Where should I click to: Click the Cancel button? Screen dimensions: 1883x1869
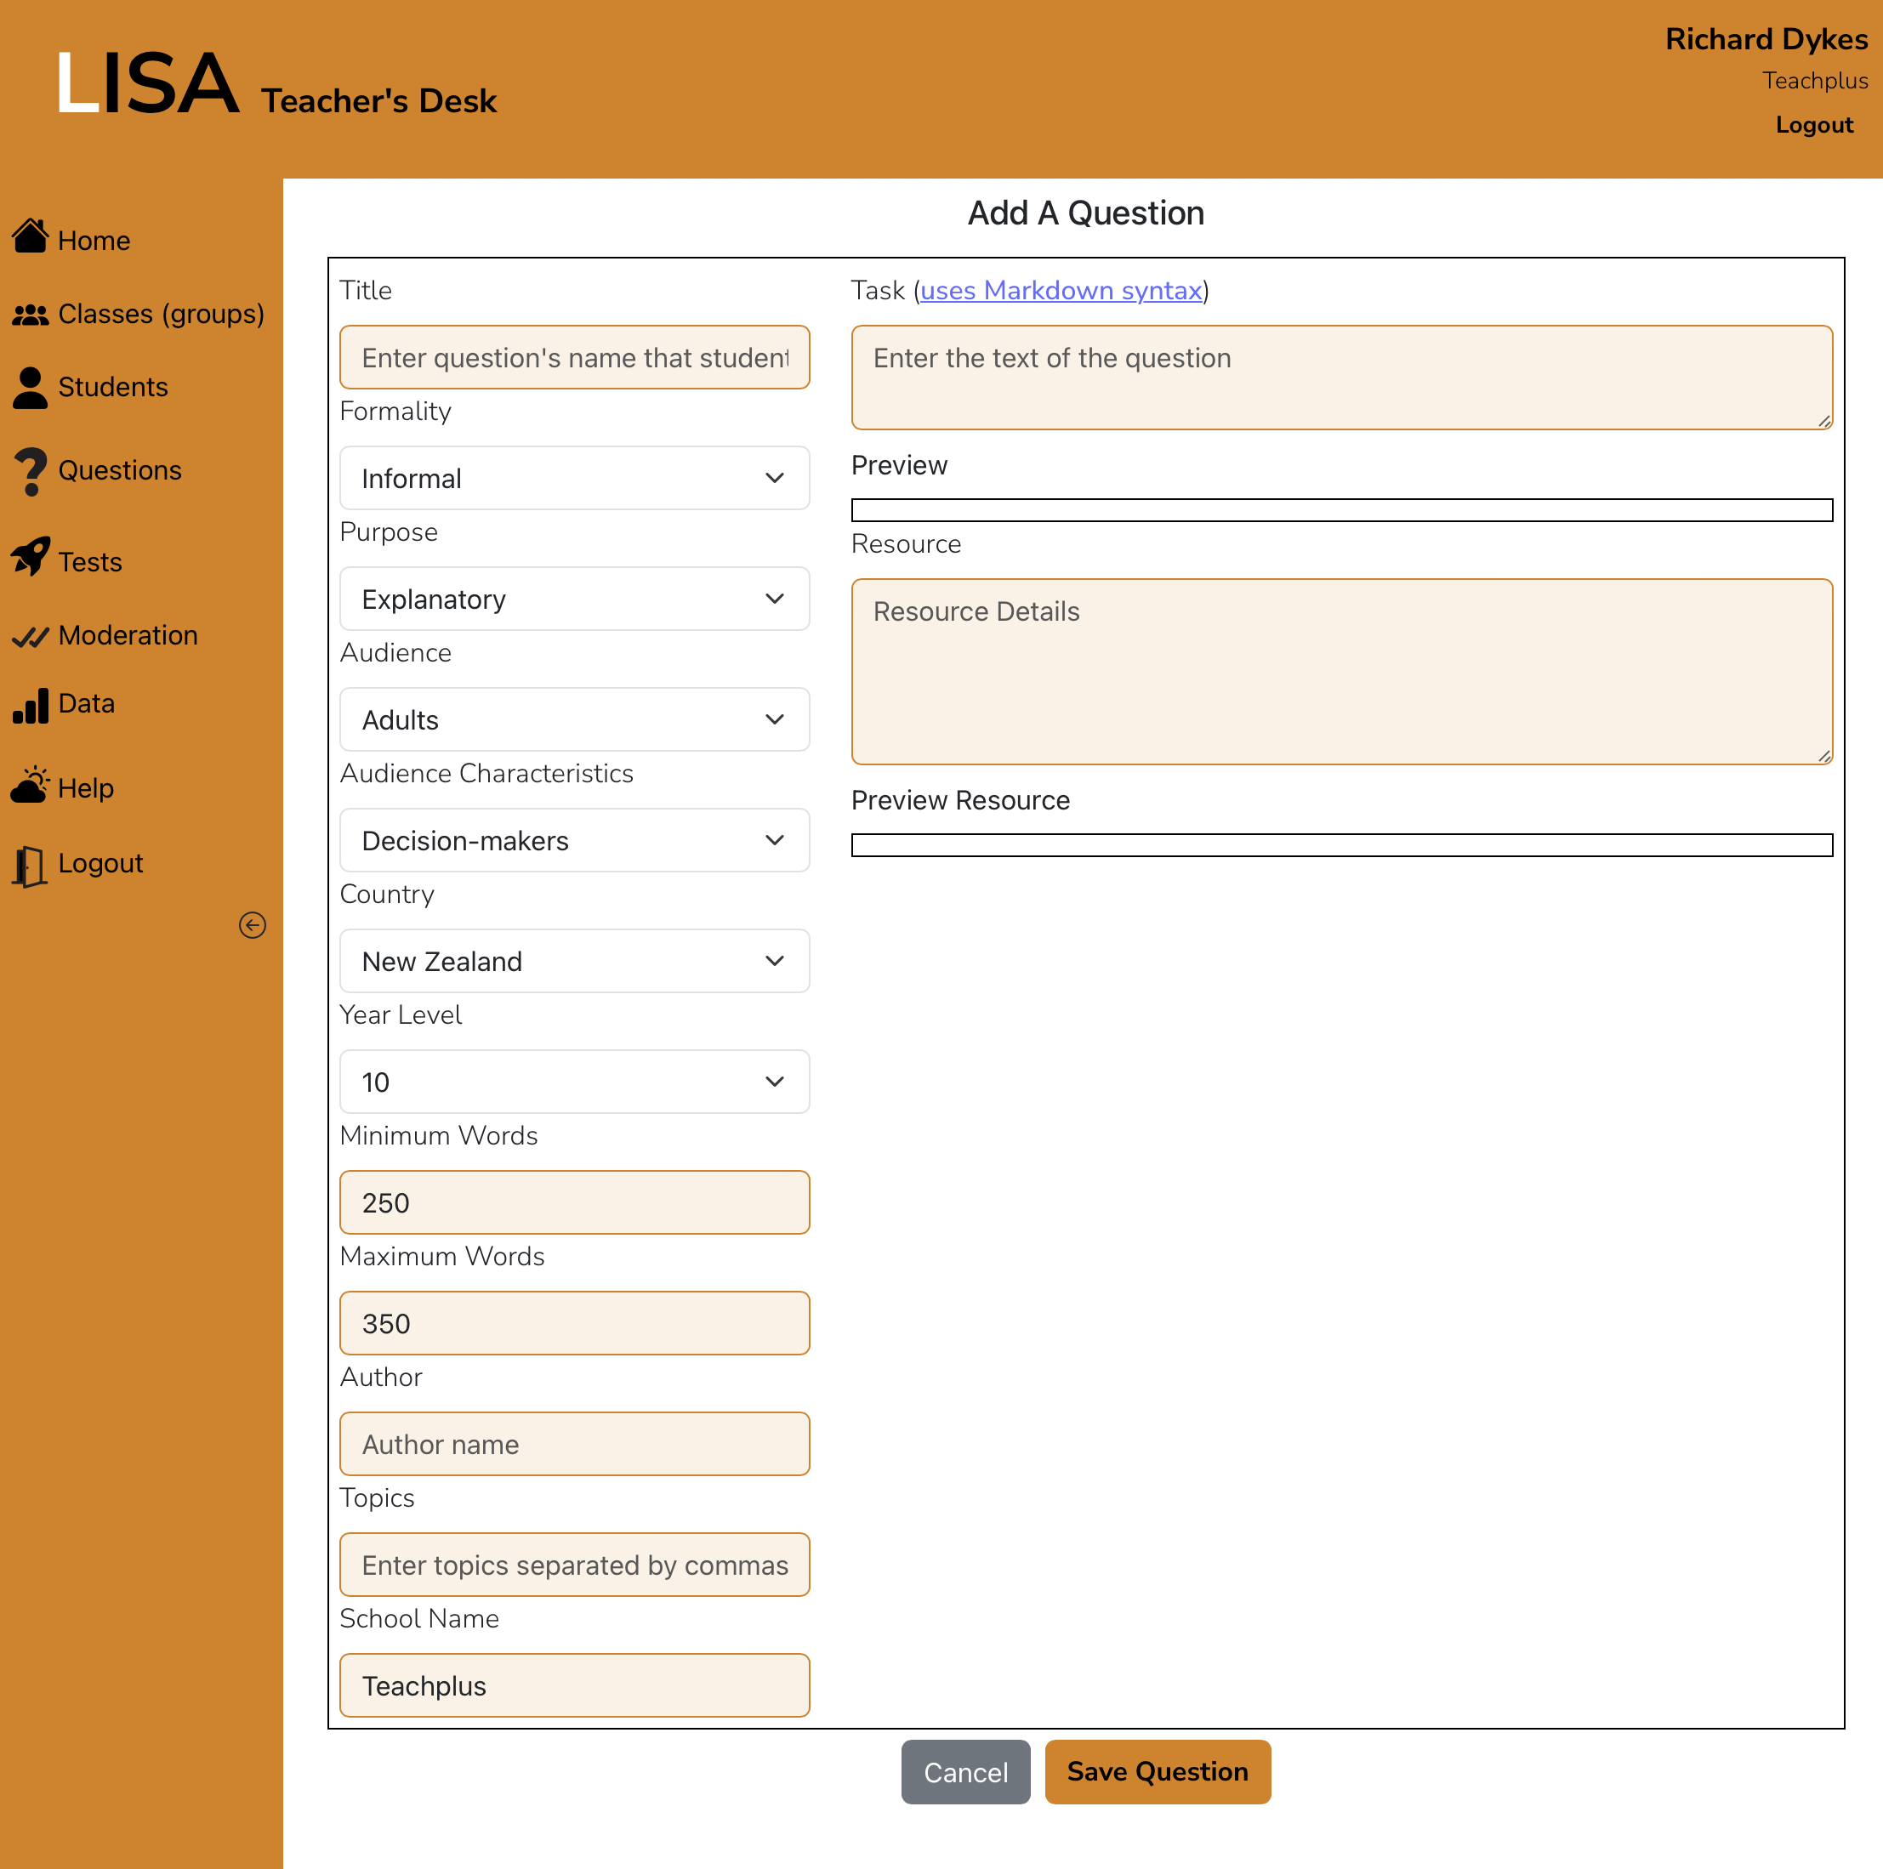tap(965, 1771)
